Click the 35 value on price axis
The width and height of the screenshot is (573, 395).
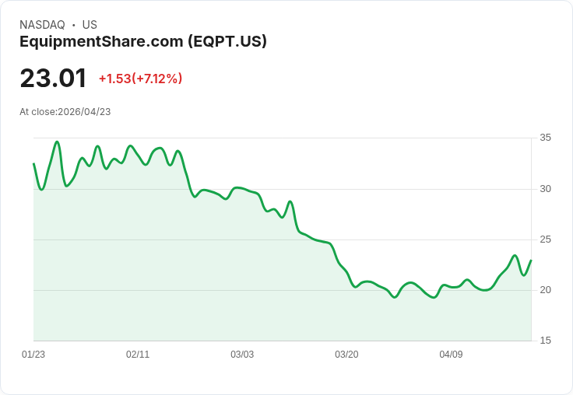click(546, 138)
